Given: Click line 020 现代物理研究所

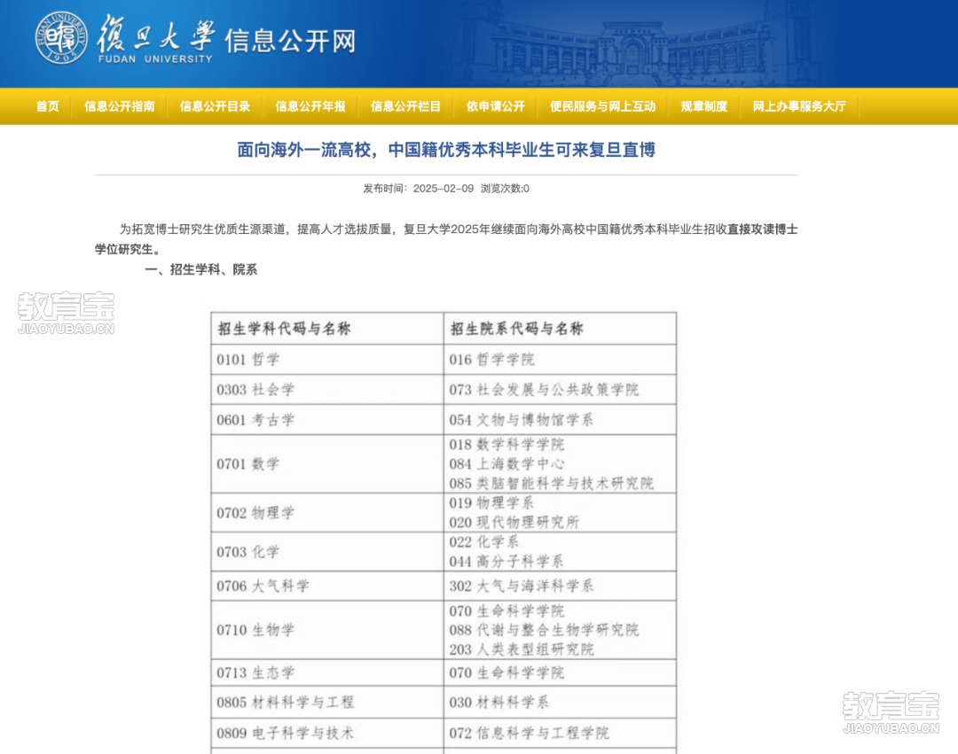Looking at the screenshot, I should coord(514,522).
